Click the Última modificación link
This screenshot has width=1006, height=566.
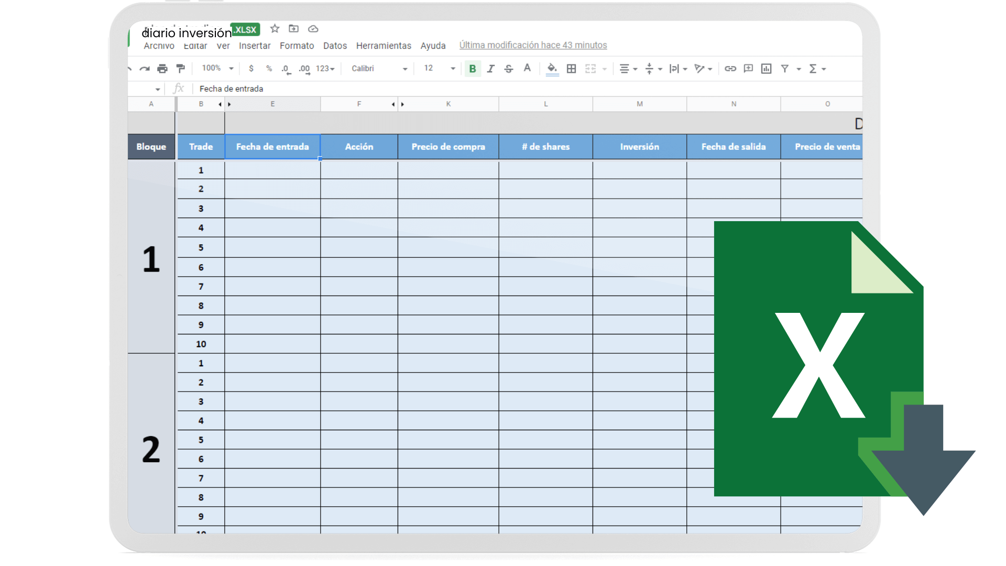(x=533, y=45)
